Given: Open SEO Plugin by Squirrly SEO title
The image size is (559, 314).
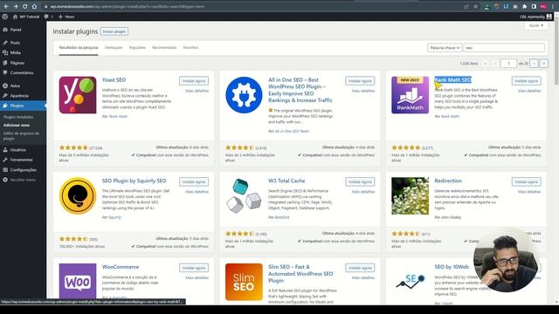Looking at the screenshot, I should pyautogui.click(x=134, y=181).
